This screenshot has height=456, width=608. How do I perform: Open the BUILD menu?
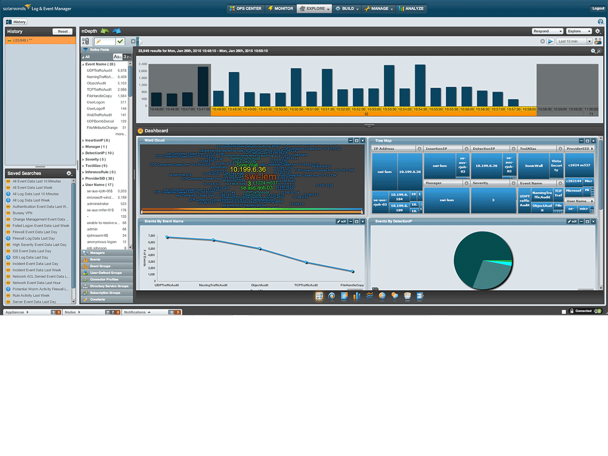pyautogui.click(x=347, y=9)
